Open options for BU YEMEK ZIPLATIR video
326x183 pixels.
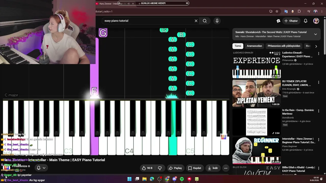(x=319, y=82)
